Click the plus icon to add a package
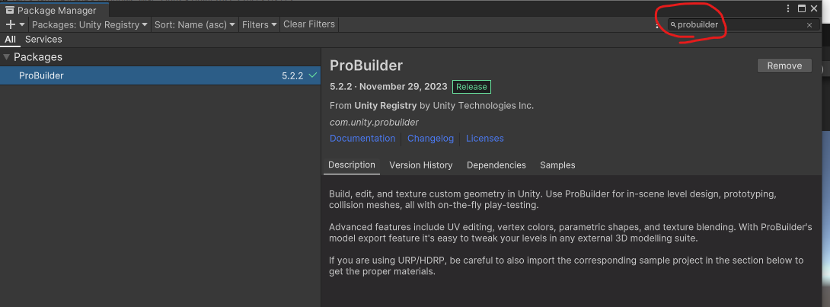This screenshot has width=830, height=307. (x=11, y=24)
